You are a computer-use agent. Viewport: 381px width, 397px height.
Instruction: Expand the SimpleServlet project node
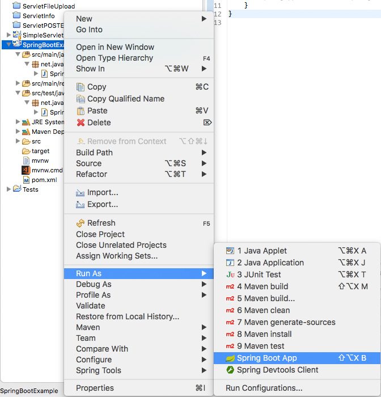tap(9, 35)
